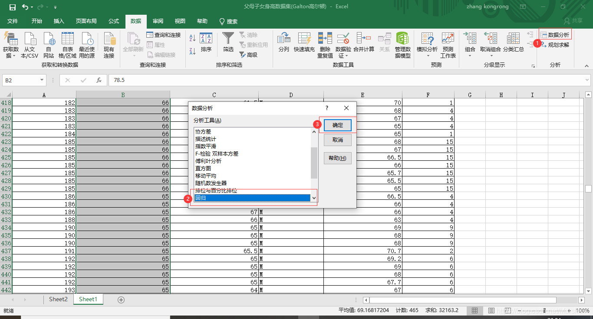The image size is (593, 319).
Task: Open Outline (分级显示) dialog launcher
Action: pos(533,66)
